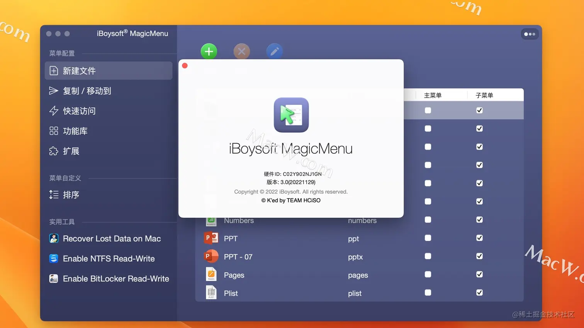Viewport: 584px width, 328px height.
Task: Toggle 主菜单 checkbox for Numbers row
Action: (428, 220)
